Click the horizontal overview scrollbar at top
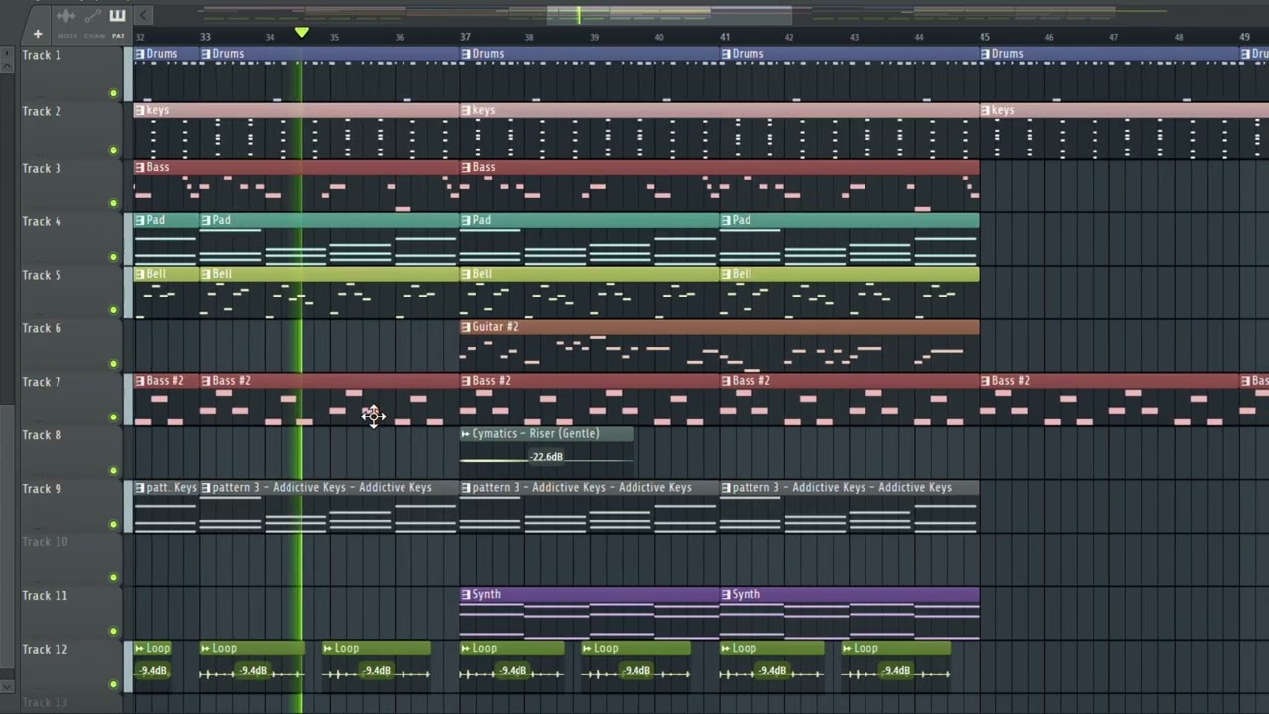 click(x=669, y=15)
